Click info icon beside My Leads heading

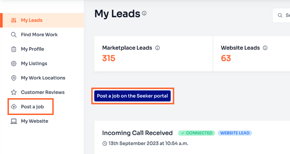[144, 13]
